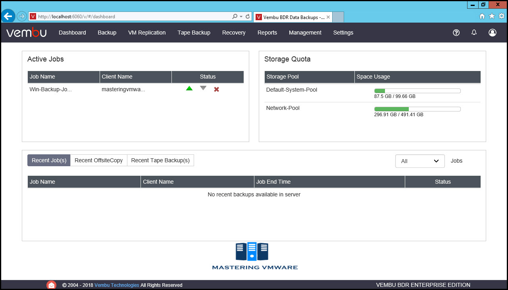Click the Status header in recent jobs table
This screenshot has height=290, width=508.
(x=443, y=182)
